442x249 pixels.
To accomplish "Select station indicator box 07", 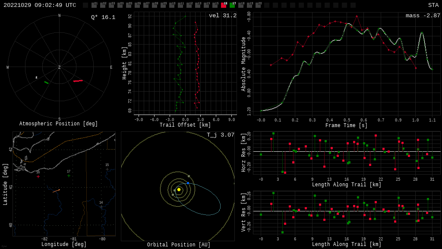I will [146, 5].
